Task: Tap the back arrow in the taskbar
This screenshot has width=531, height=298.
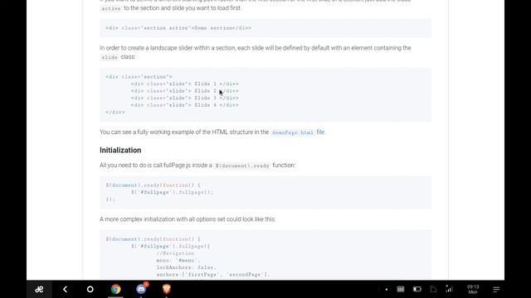Action: pos(65,289)
